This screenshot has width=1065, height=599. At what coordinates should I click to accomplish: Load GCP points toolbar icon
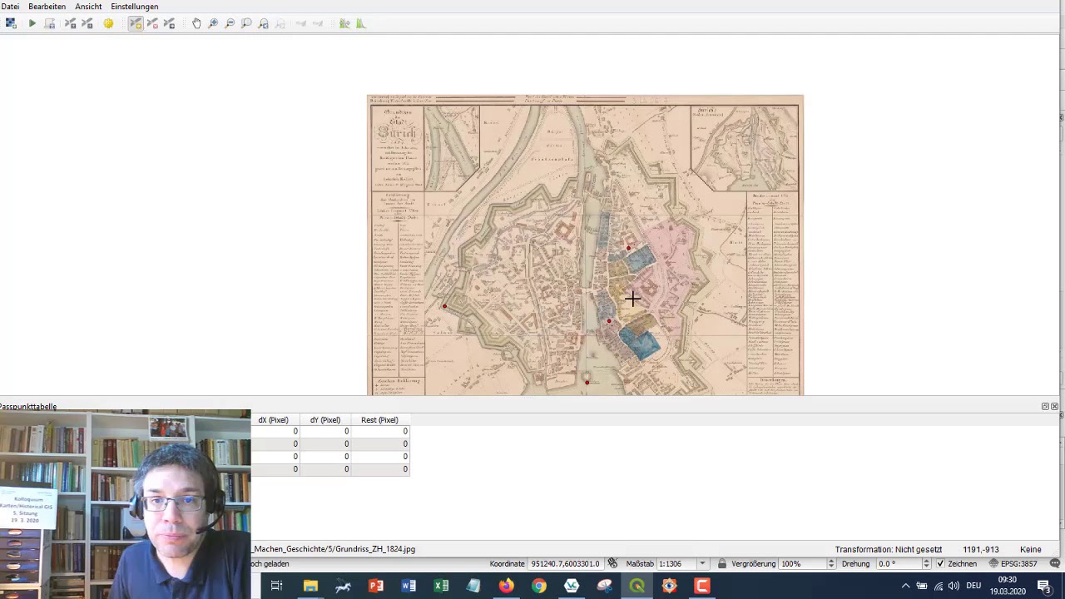coord(70,23)
